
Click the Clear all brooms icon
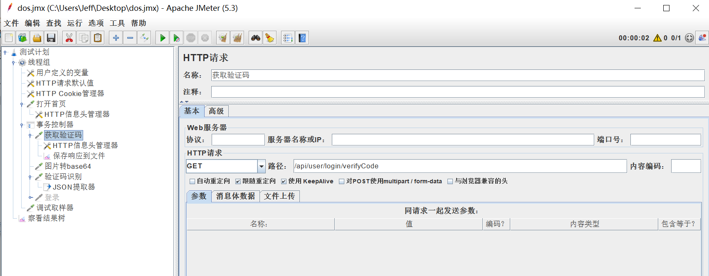tap(237, 38)
